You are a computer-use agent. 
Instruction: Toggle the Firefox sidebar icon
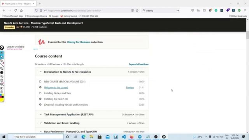(204, 10)
